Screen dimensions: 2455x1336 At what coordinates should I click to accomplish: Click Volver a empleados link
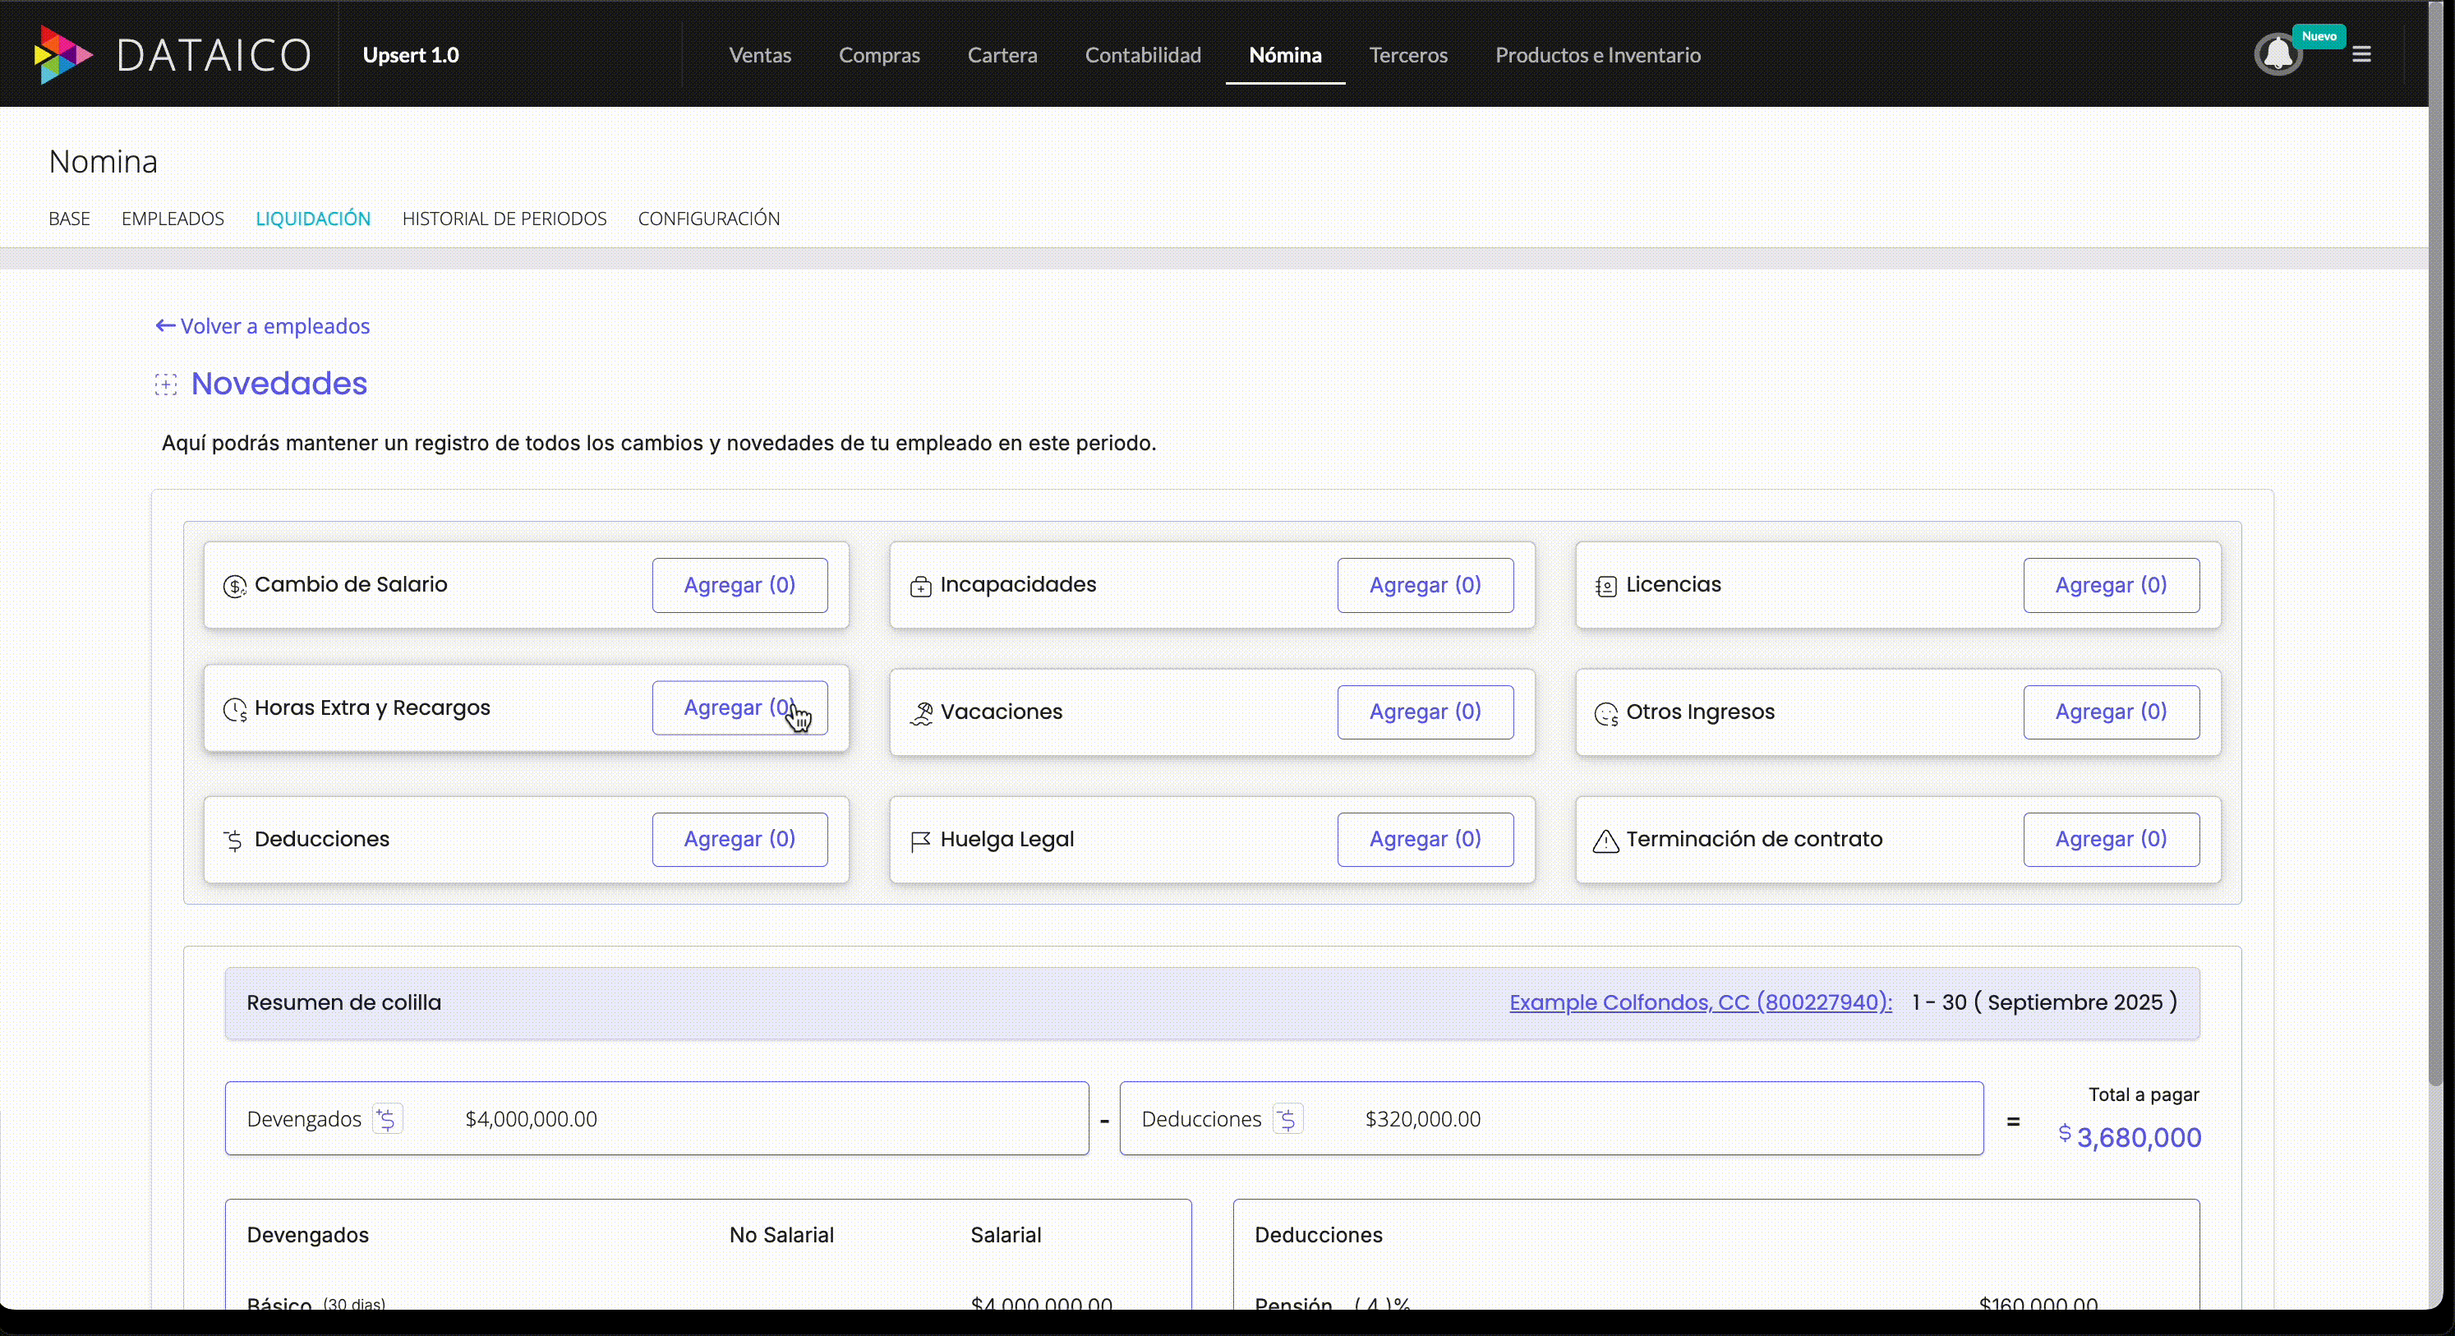click(x=263, y=326)
